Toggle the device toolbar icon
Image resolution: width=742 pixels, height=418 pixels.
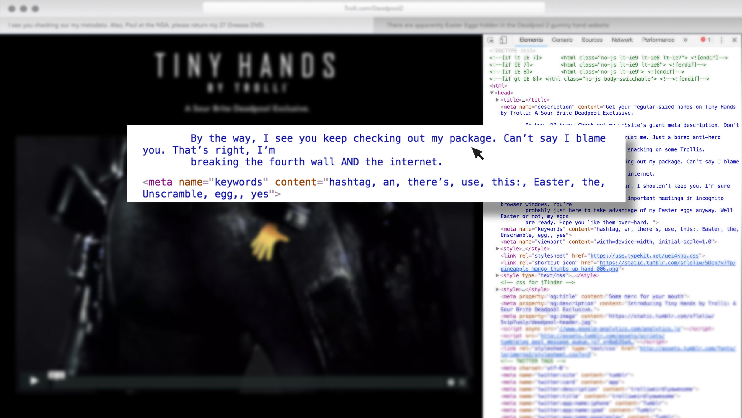click(503, 40)
